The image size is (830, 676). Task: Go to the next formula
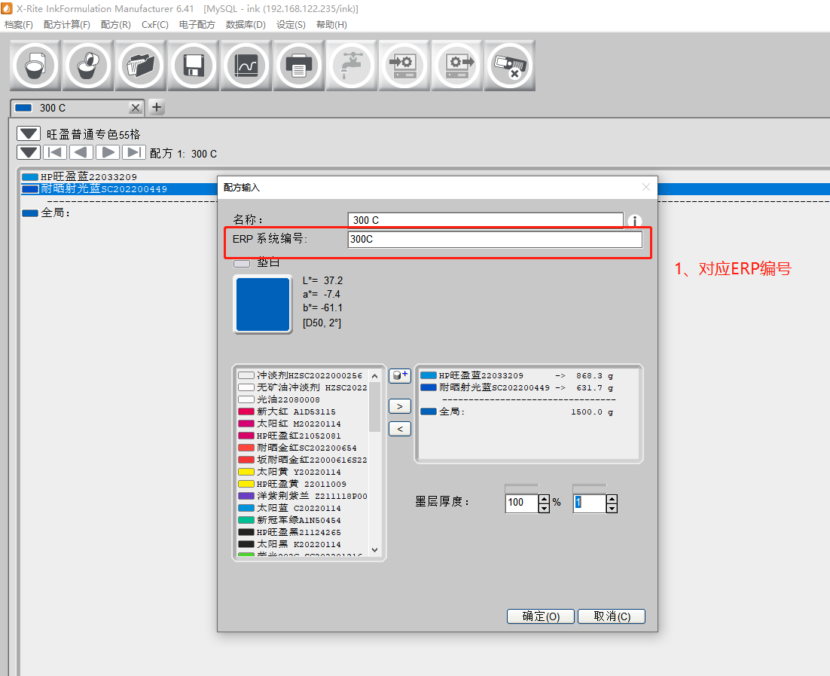108,152
